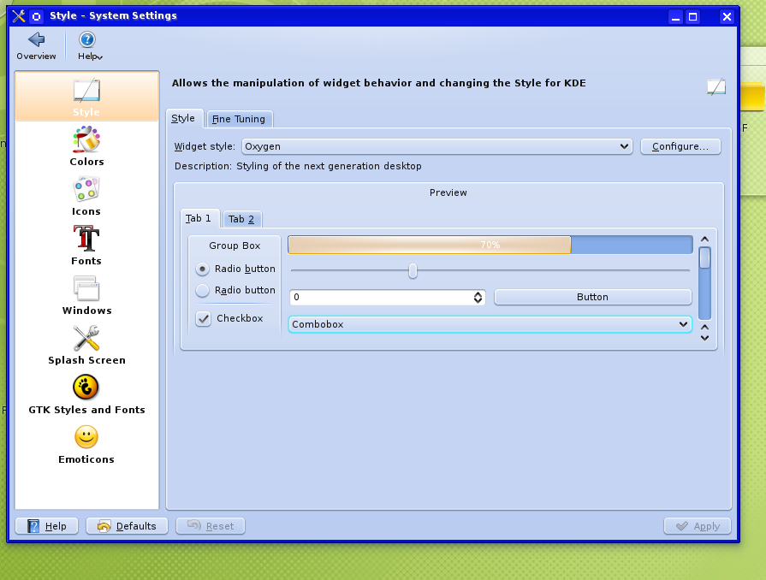Viewport: 766px width, 580px height.
Task: Click the Apply button
Action: click(698, 526)
